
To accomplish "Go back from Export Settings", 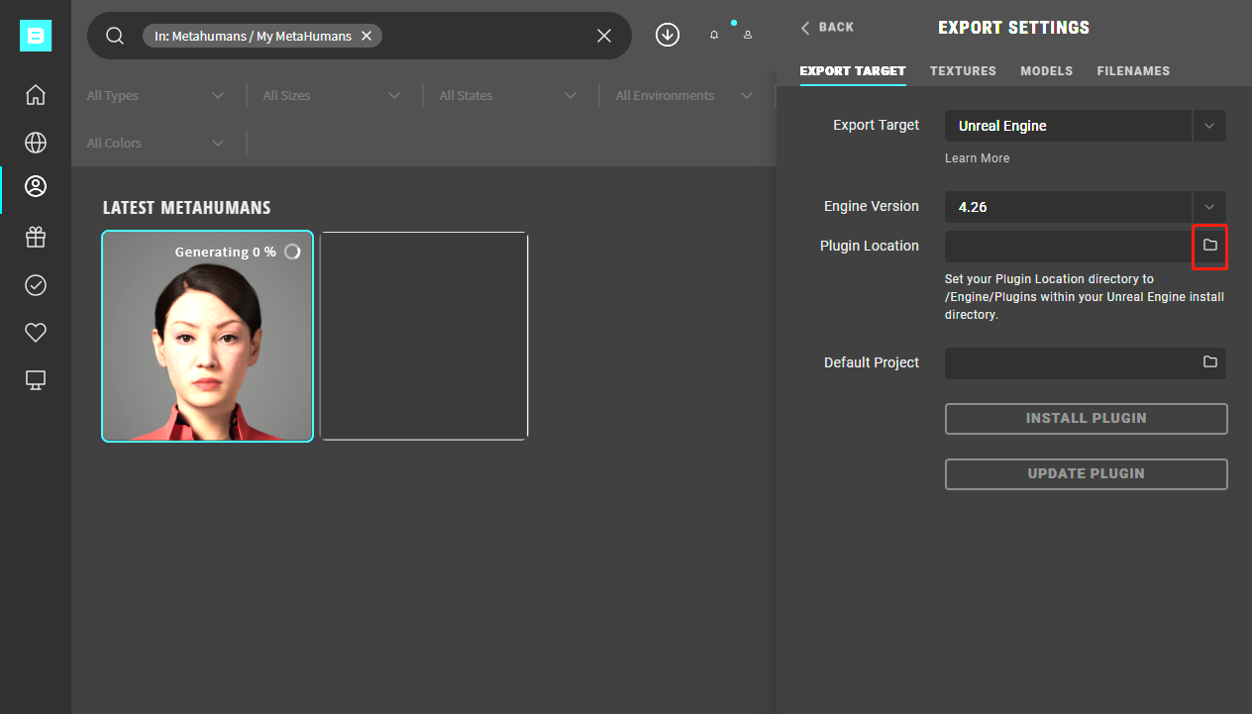I will click(827, 27).
